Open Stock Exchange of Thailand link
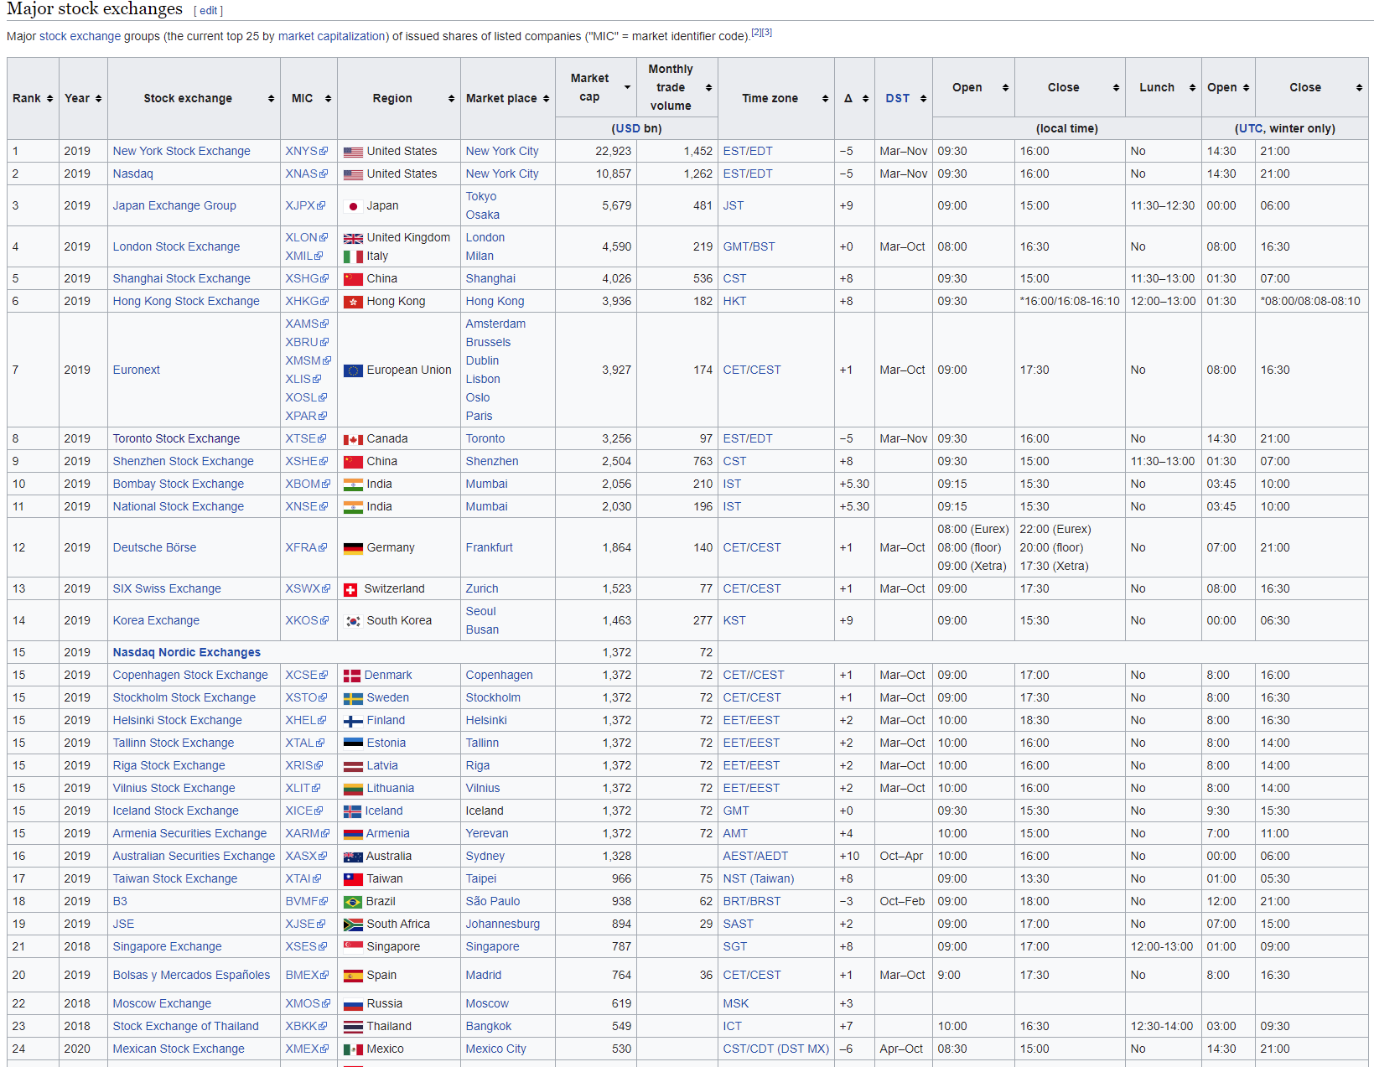 (x=186, y=1026)
